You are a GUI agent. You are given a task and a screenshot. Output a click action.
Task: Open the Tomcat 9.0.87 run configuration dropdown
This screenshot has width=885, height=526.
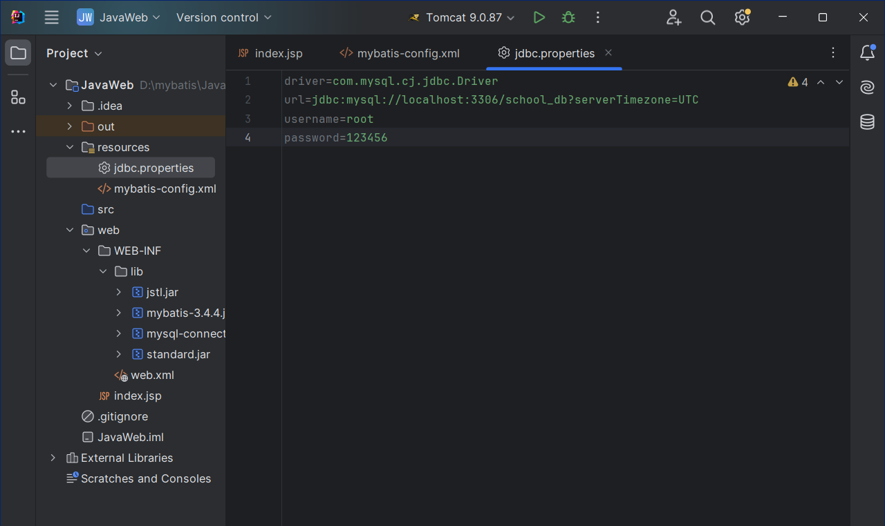463,17
